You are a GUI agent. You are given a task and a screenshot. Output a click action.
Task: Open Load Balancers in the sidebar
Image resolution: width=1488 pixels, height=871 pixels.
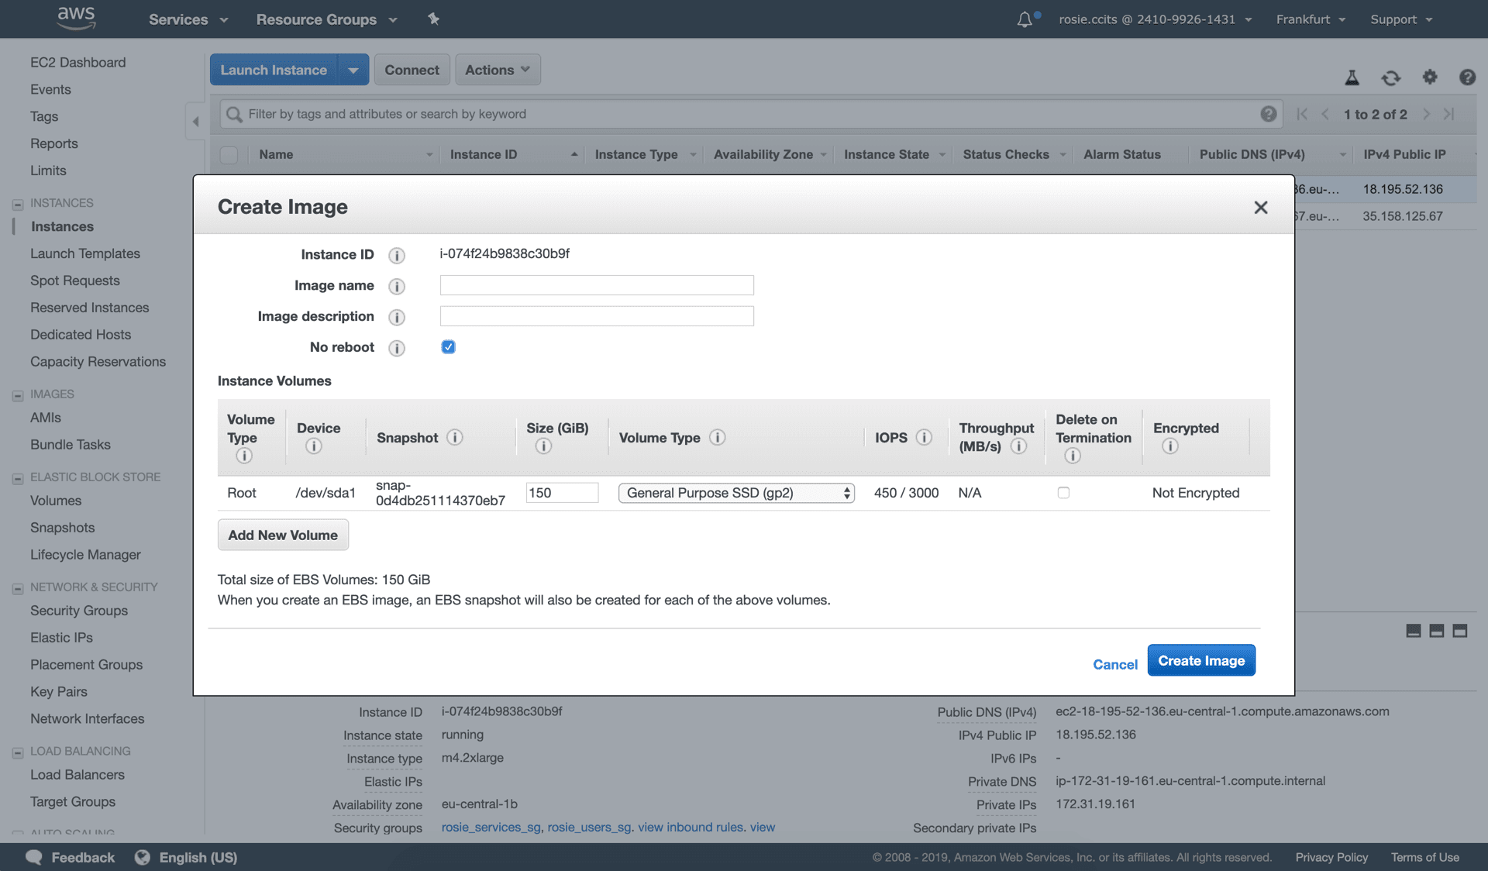point(77,775)
